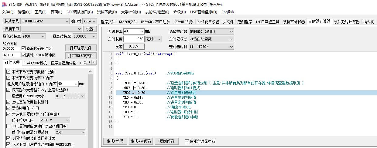Expand chip model STC8H3K64S2 dropdown
Image resolution: width=377 pixels, height=148 pixels.
[67, 21]
